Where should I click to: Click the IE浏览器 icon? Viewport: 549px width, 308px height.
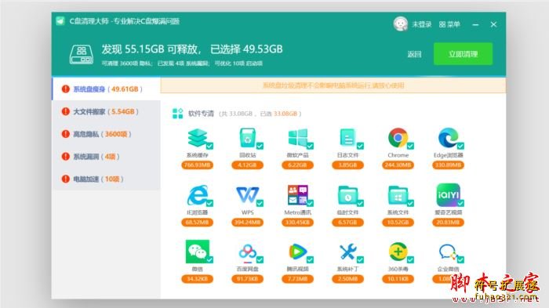click(197, 194)
